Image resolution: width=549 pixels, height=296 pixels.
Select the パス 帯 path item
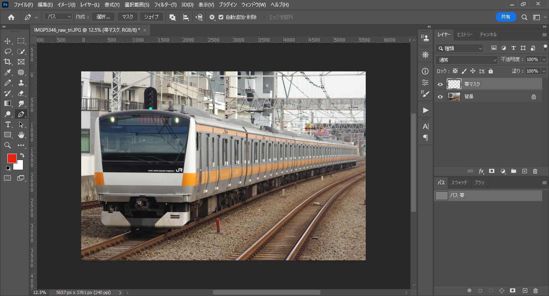tap(488, 196)
